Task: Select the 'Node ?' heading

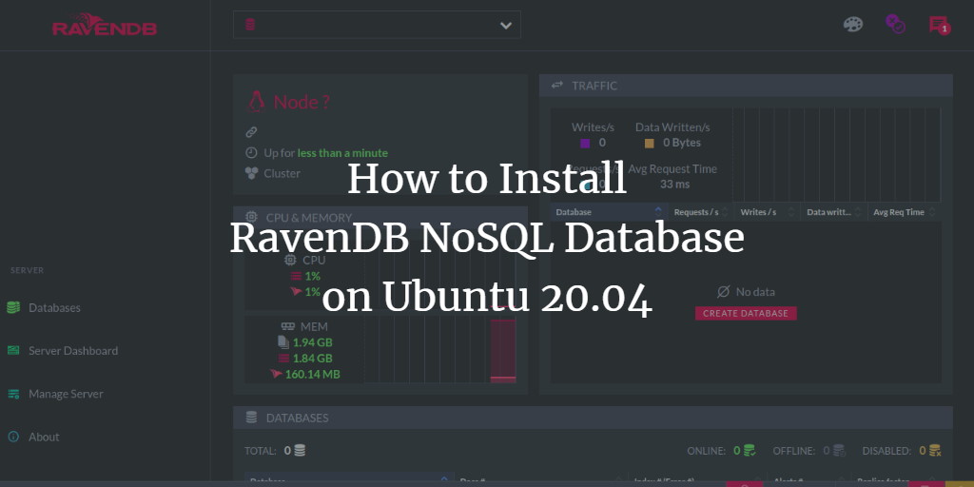Action: 302,102
